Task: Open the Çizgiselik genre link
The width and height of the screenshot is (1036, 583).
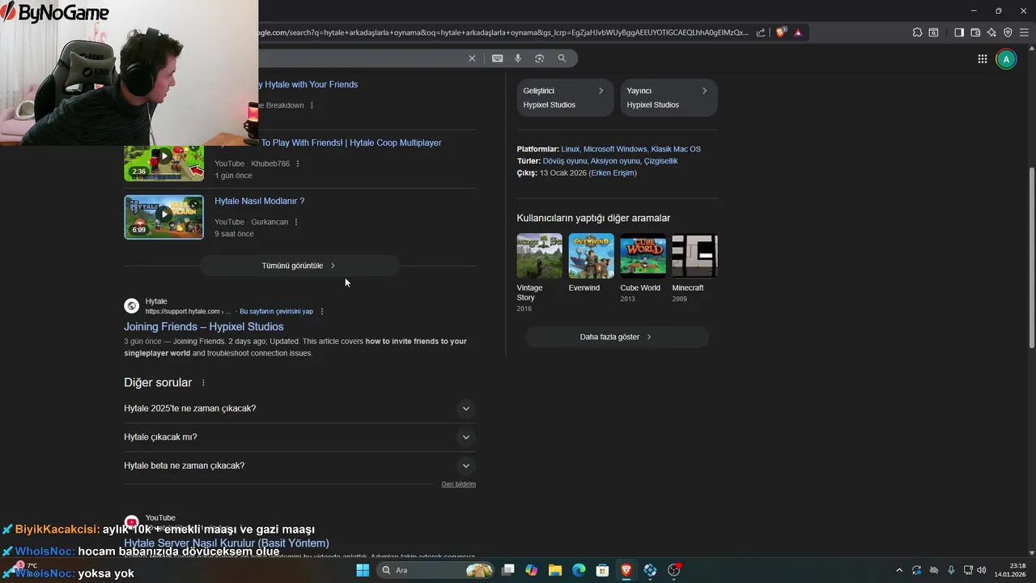Action: (x=661, y=161)
